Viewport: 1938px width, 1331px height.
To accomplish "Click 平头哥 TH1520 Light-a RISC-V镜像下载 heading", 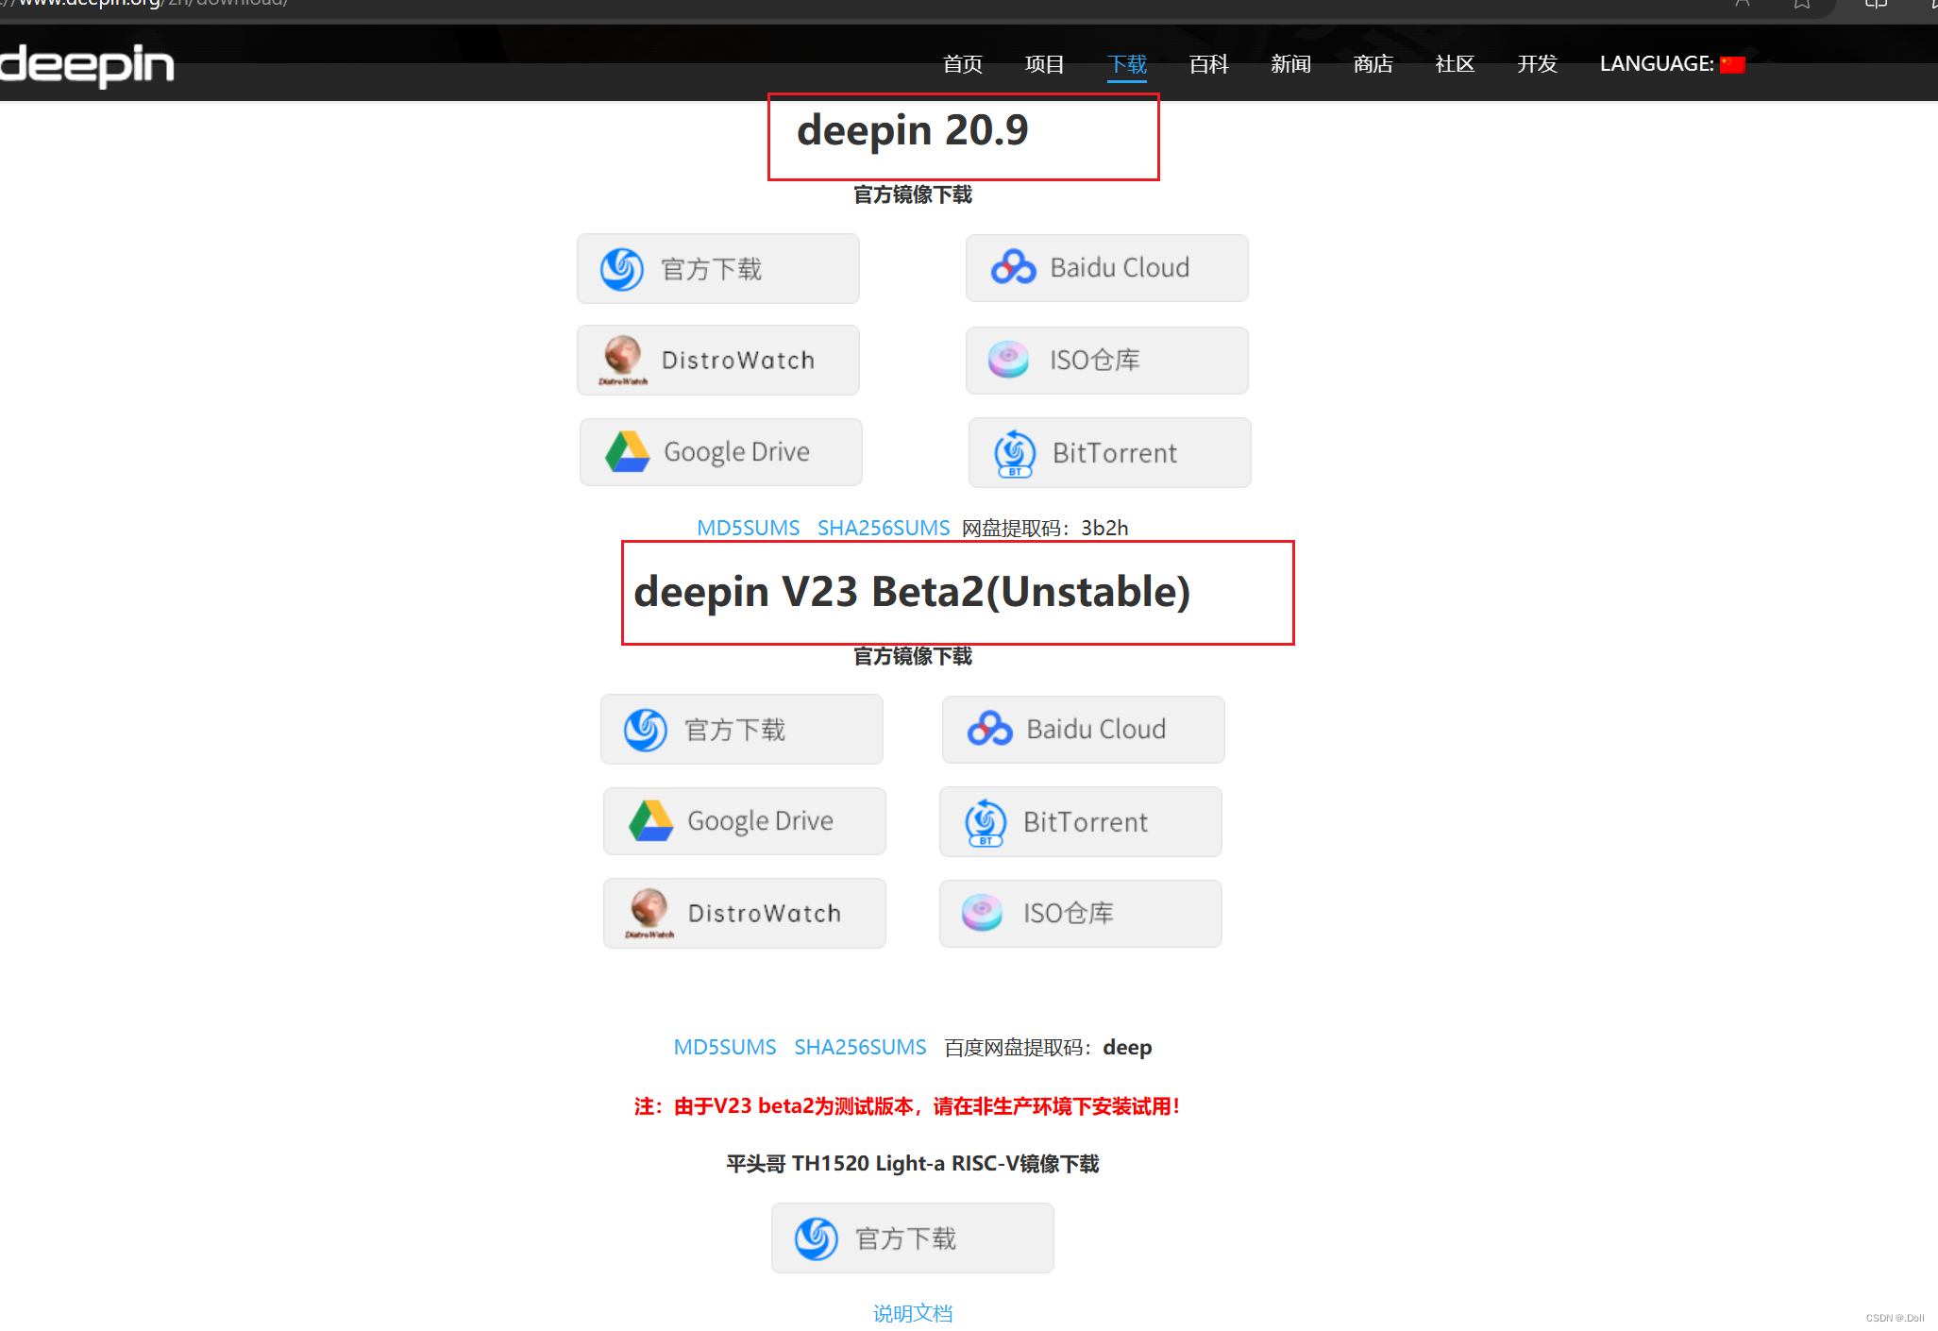I will 913,1164.
